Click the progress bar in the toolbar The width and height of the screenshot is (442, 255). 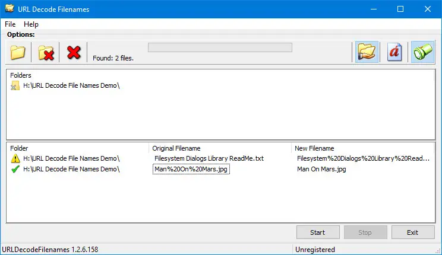coord(220,47)
